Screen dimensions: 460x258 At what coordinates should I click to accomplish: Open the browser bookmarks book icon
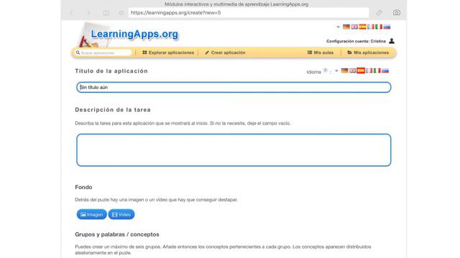point(106,13)
